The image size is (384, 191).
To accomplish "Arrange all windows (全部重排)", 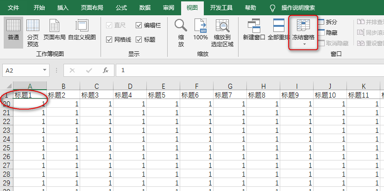I will [x=279, y=31].
